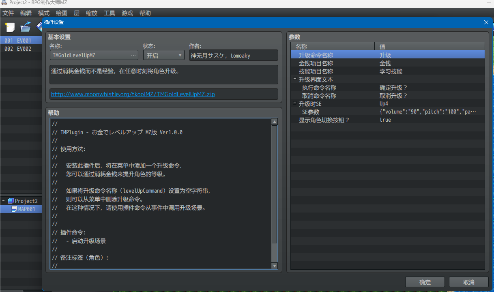Click the plugin description text box

click(164, 75)
